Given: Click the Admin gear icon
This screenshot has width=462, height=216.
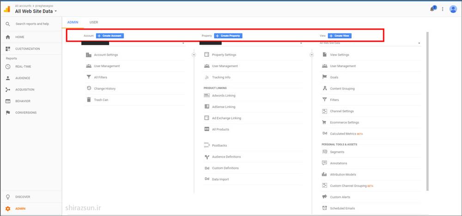Looking at the screenshot, I should (x=8, y=209).
